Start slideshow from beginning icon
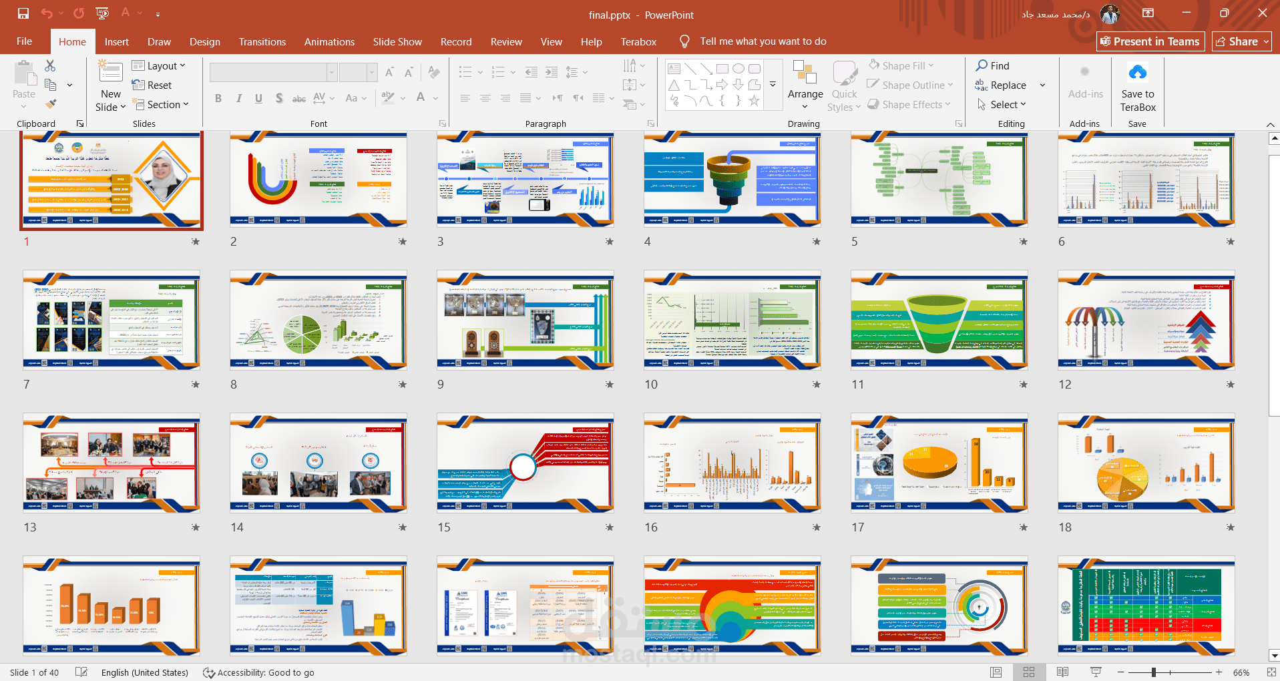This screenshot has width=1280, height=681. point(102,13)
